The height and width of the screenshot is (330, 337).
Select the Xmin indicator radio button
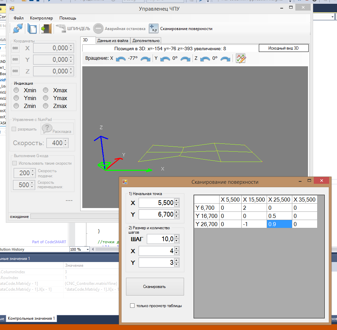[x=16, y=90]
